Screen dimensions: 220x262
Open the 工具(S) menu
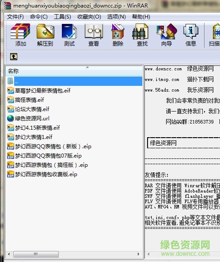point(62,17)
